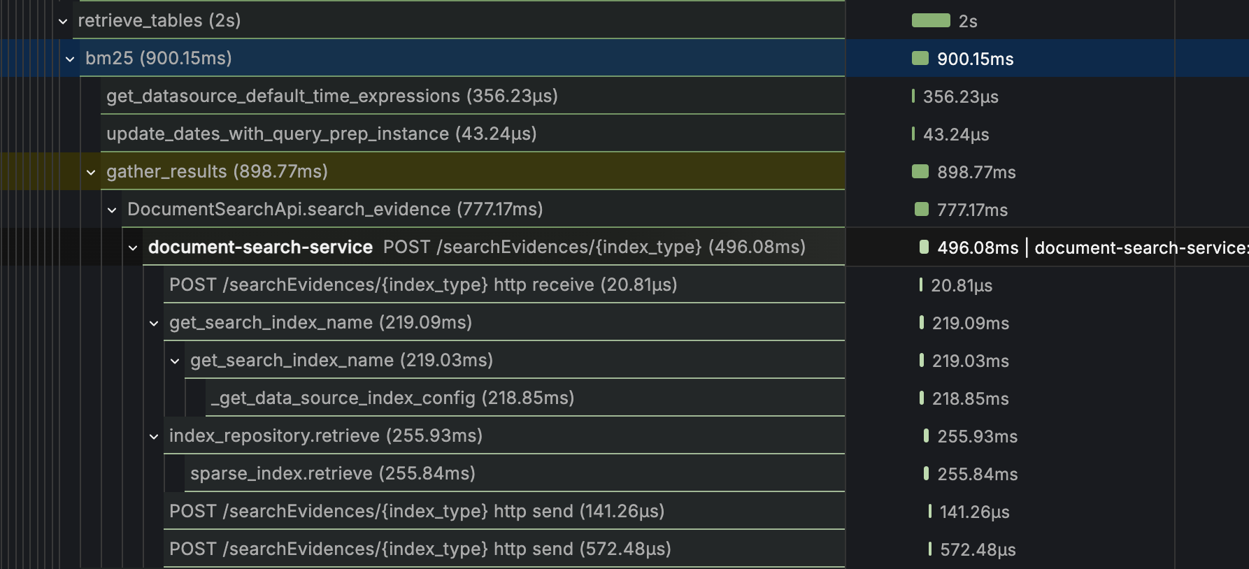Collapse index_repository.retrieve chevron
Screen dimensions: 1249x569
click(x=154, y=436)
